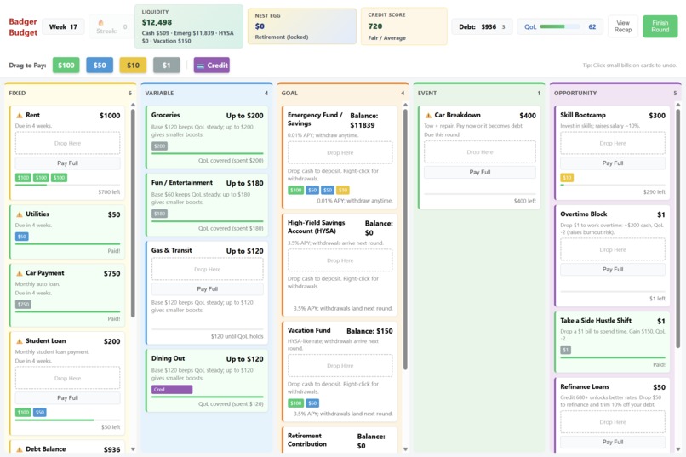Pay Full on Refinance Loans
This screenshot has height=457, width=686.
point(613,443)
